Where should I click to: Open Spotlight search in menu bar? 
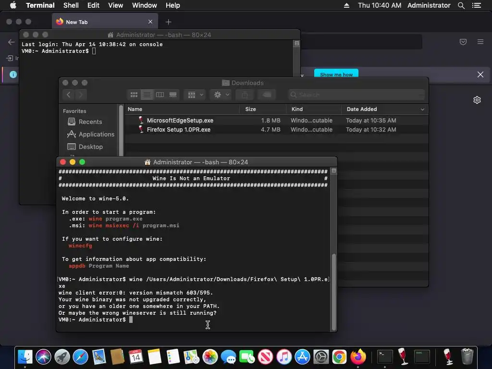[x=461, y=5]
